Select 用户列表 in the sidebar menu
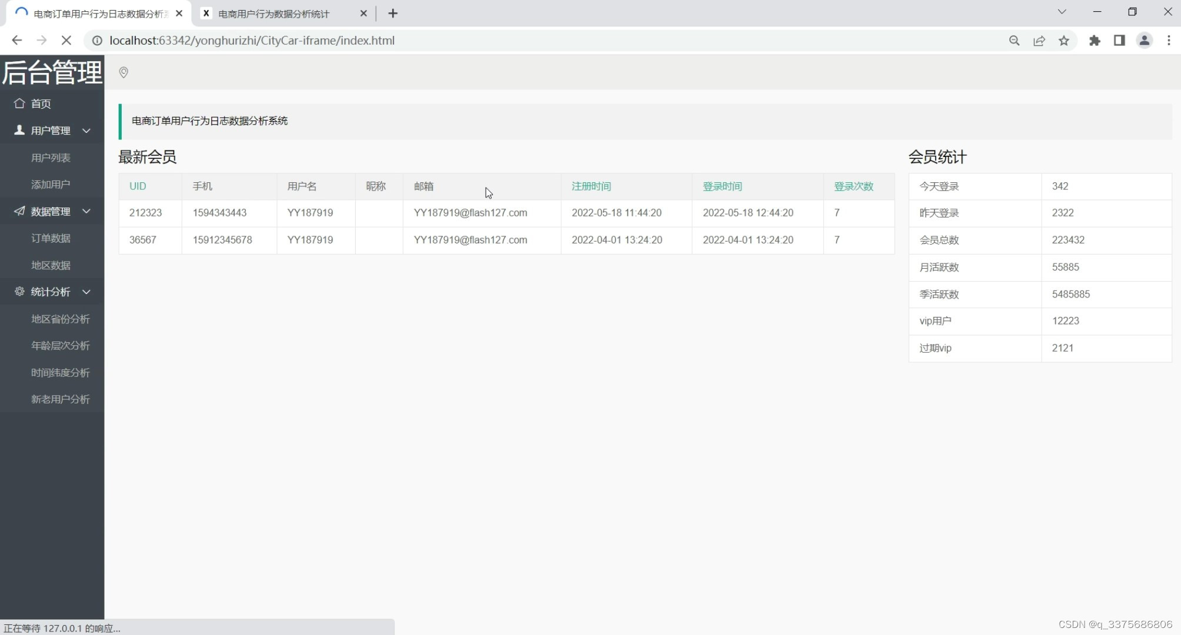This screenshot has height=635, width=1181. (50, 158)
